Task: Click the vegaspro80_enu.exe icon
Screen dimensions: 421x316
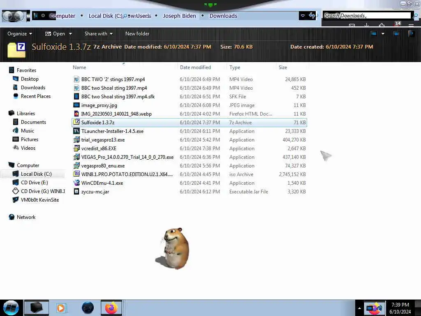Action: pos(76,165)
